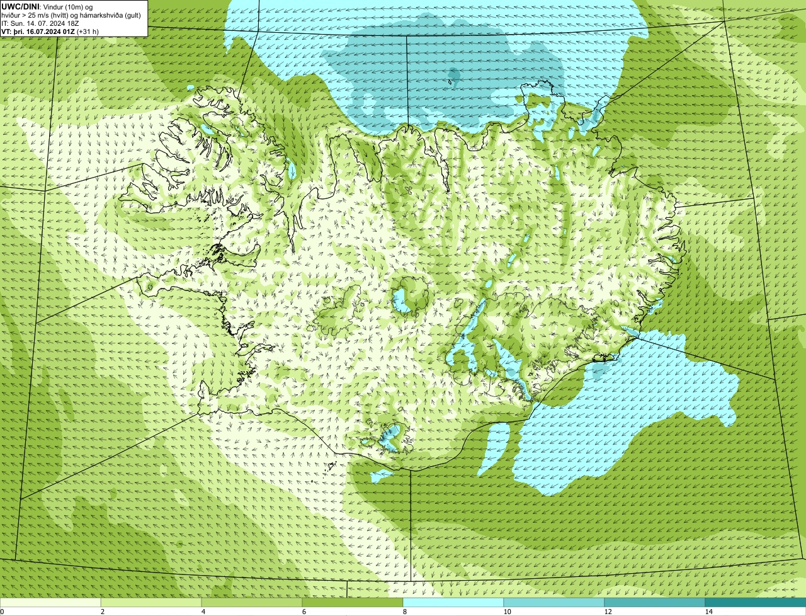806x616 pixels.
Task: Choose the dark teal legend swatch above 14
Action: (756, 602)
